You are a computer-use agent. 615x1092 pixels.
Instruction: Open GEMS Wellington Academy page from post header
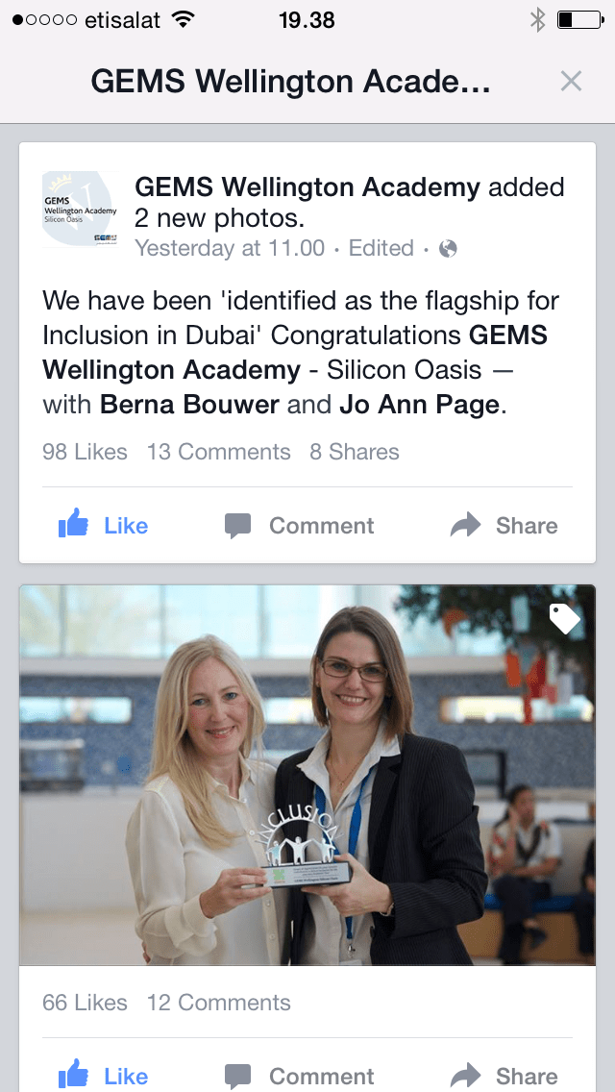tap(307, 187)
